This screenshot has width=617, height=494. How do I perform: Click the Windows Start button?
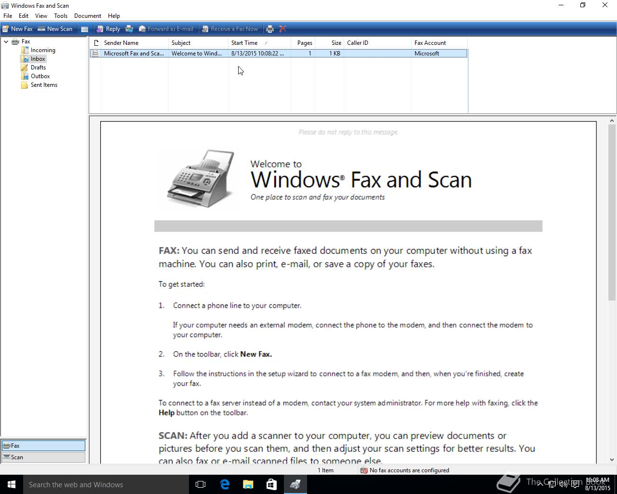click(x=12, y=484)
